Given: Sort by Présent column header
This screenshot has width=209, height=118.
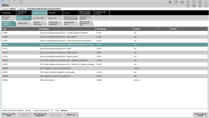Looking at the screenshot, I should (x=152, y=29).
